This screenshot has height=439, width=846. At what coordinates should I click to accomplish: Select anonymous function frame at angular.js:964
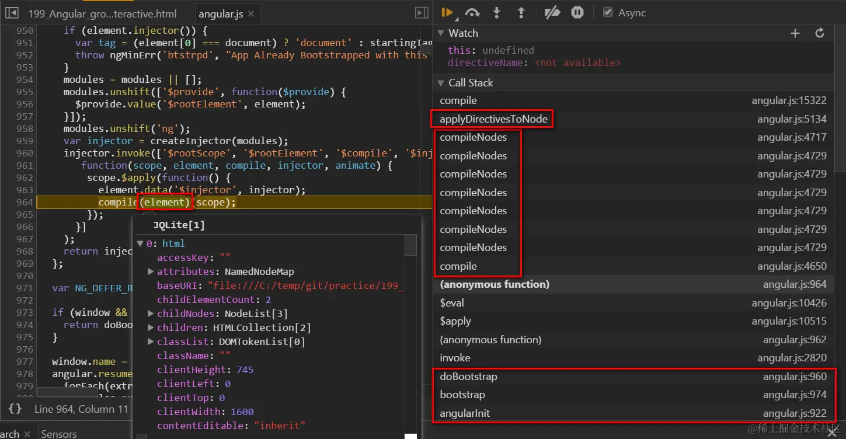point(633,284)
